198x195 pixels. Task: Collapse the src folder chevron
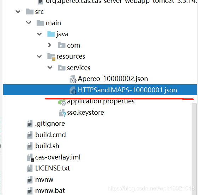pyautogui.click(x=18, y=12)
